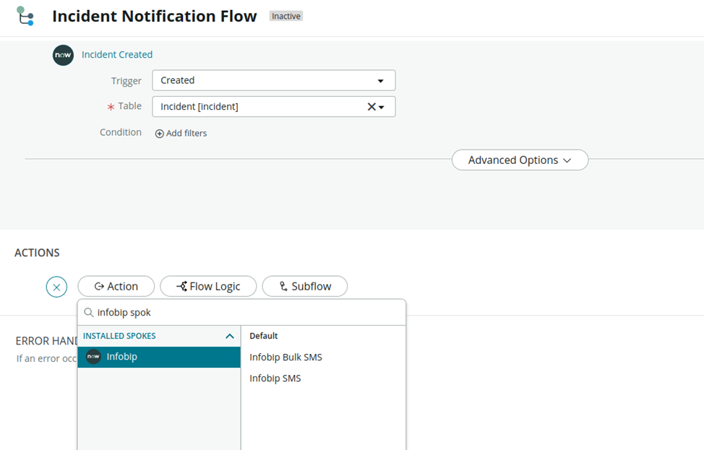Click the Flow Designer logo icon
The height and width of the screenshot is (450, 704).
(25, 16)
